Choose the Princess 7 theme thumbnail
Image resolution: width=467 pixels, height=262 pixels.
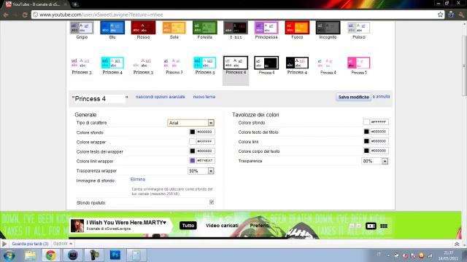(174, 63)
